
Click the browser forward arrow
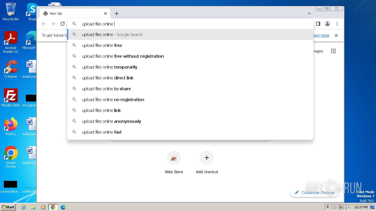(x=53, y=24)
